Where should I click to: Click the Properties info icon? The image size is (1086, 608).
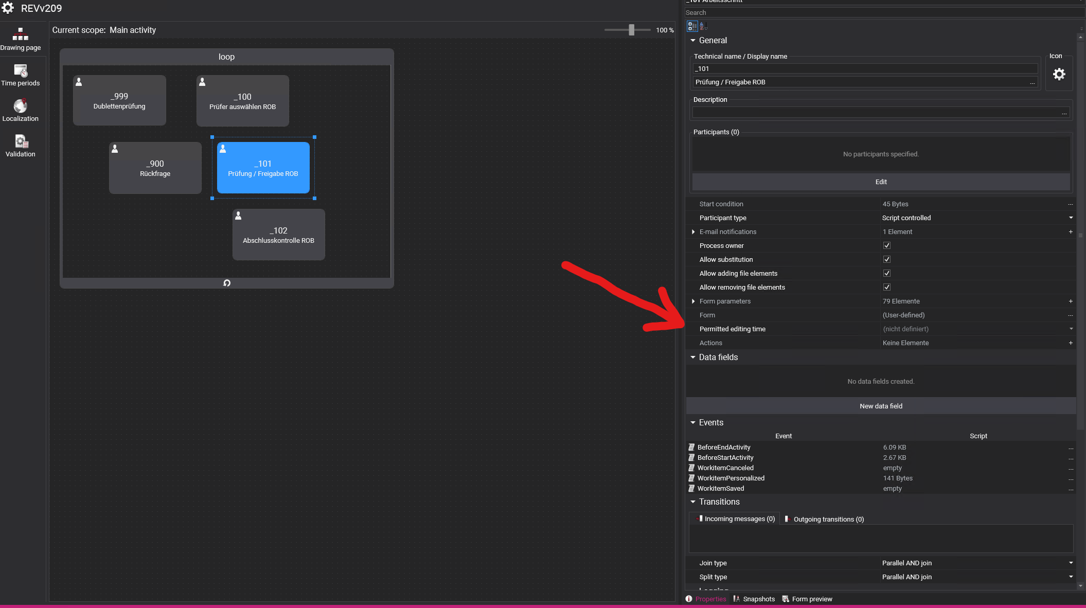click(x=689, y=599)
